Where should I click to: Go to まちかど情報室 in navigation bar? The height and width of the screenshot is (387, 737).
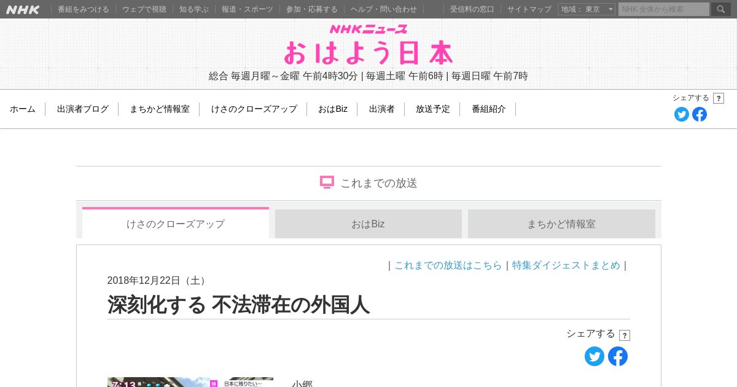pos(160,109)
